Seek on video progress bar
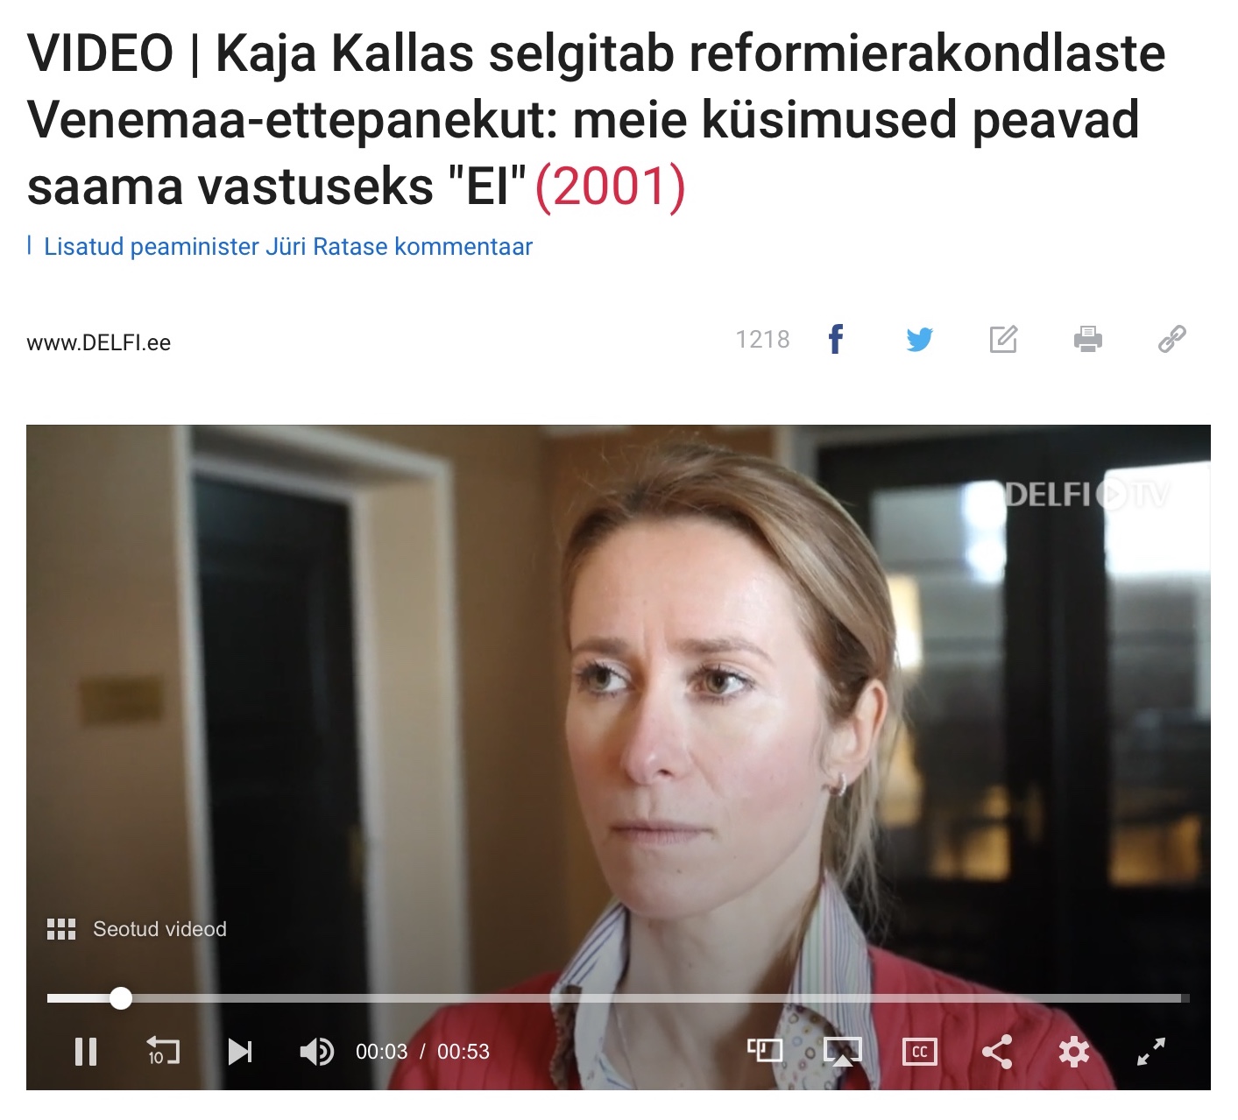 click(618, 998)
